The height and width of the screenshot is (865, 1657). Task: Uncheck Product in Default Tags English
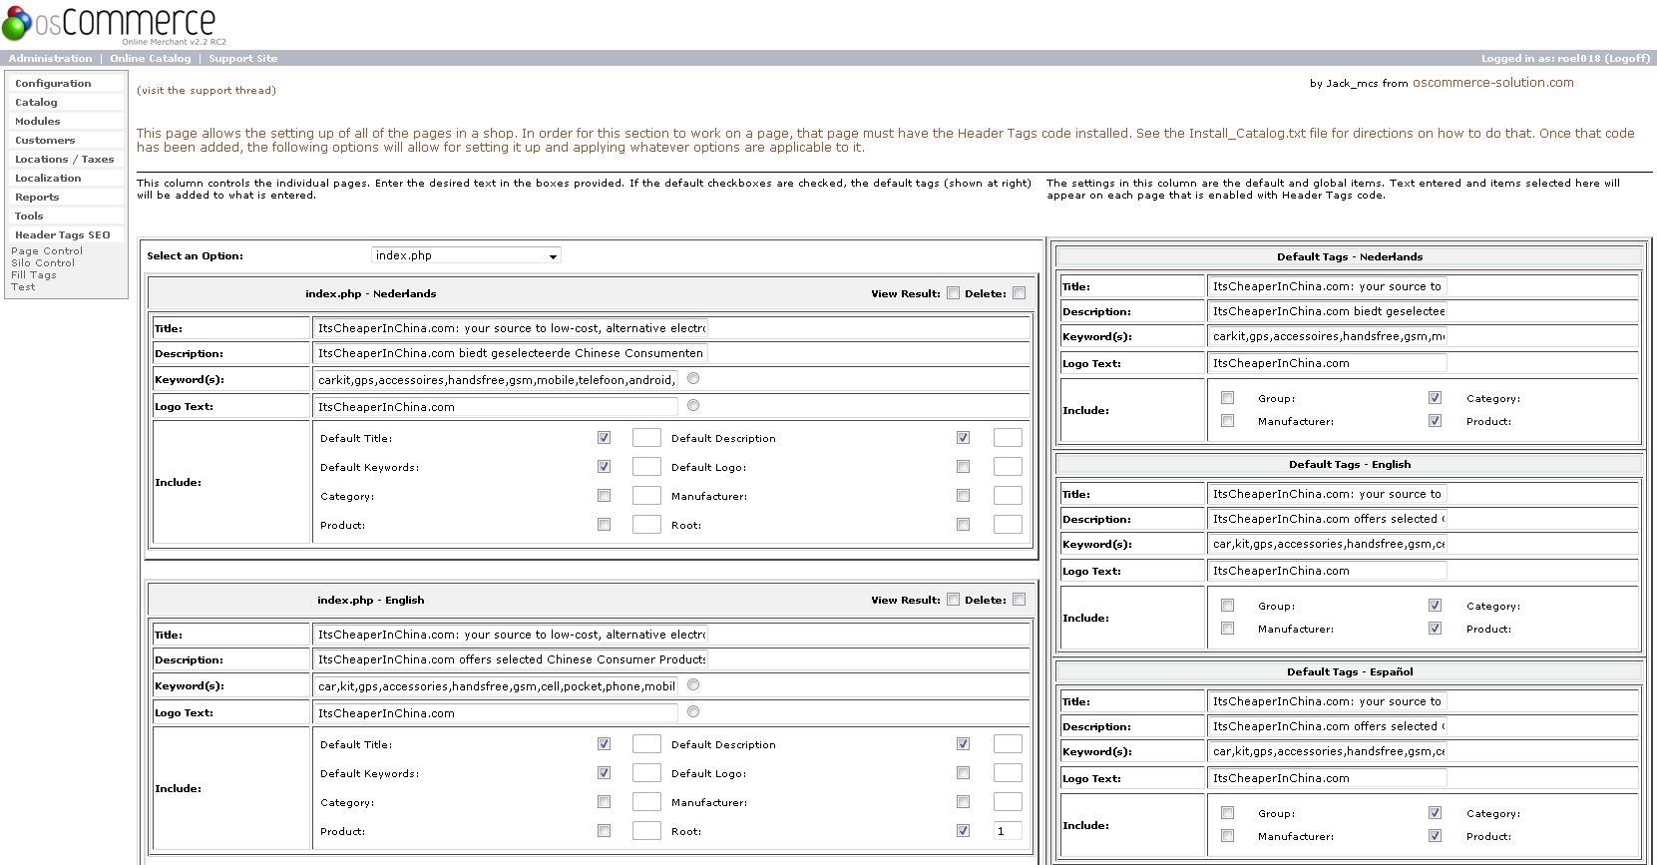coord(1436,629)
